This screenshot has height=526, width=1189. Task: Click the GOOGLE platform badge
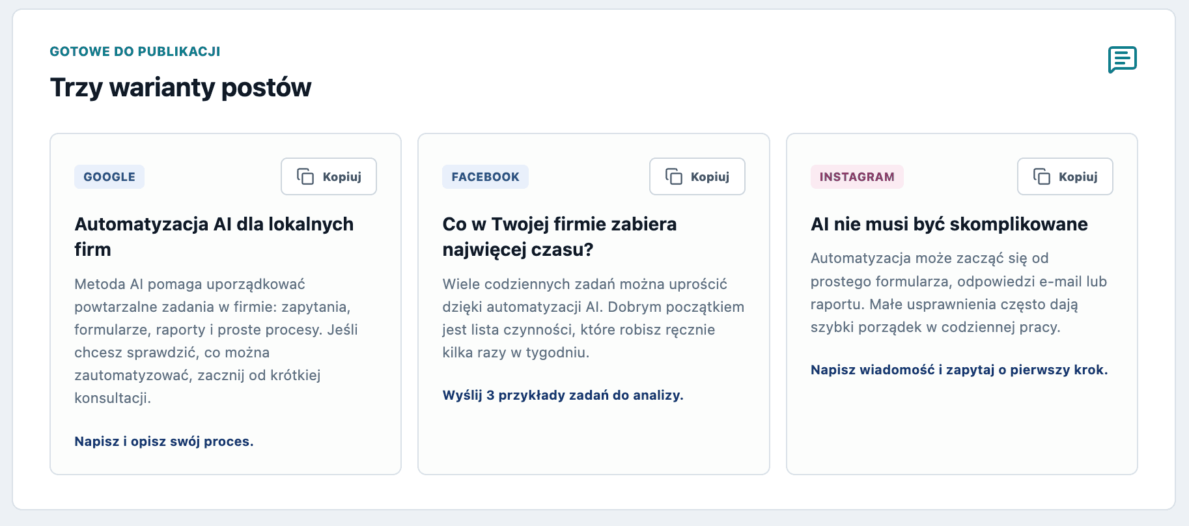(x=109, y=176)
